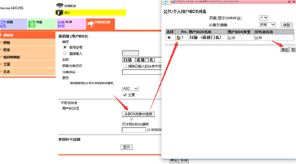This screenshot has height=164, width=296.
Task: Click the 转到 button
Action: (x=286, y=25)
